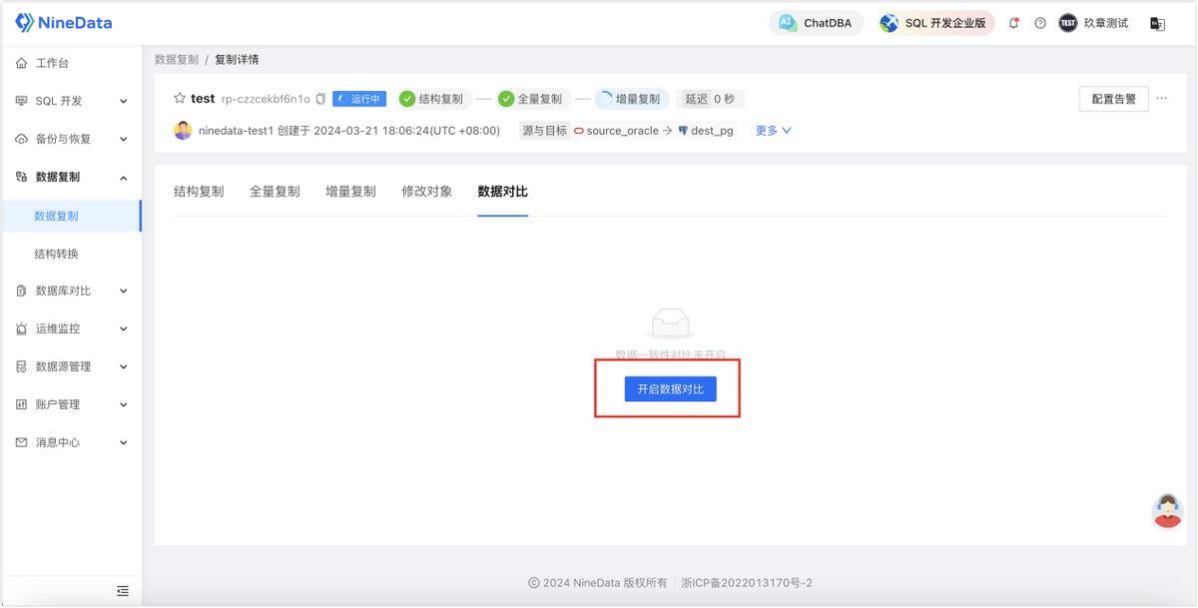Select the 数据对比 tab
Viewport: 1198px width, 608px height.
(502, 191)
